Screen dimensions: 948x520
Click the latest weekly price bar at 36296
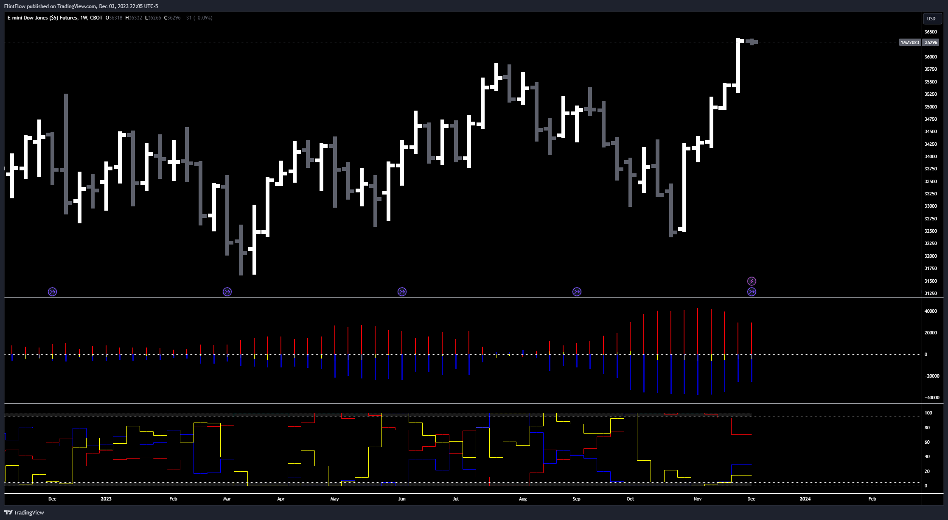coord(752,42)
